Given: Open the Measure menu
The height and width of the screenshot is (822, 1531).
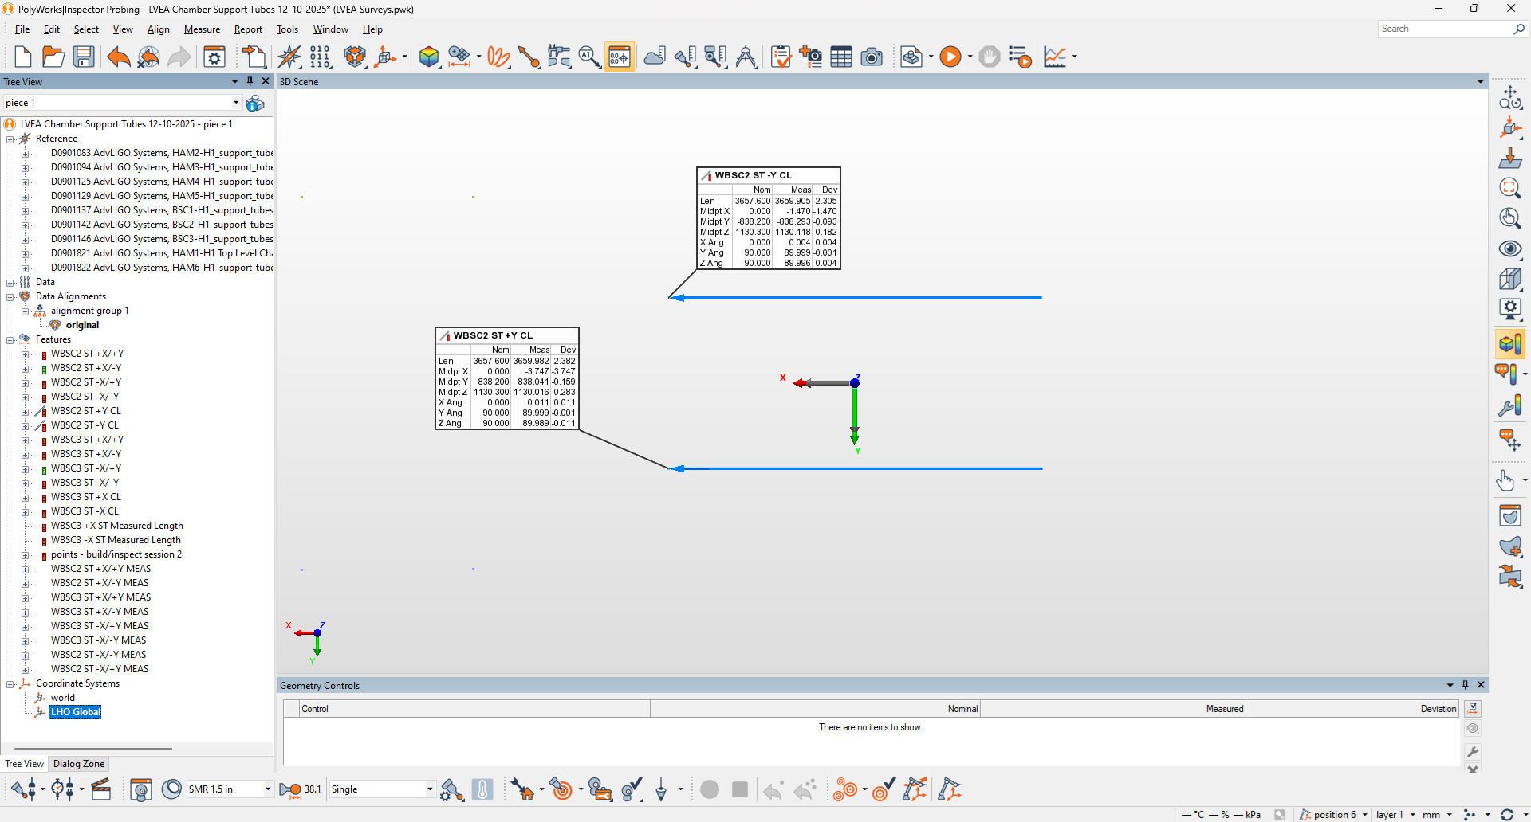Looking at the screenshot, I should coord(202,29).
